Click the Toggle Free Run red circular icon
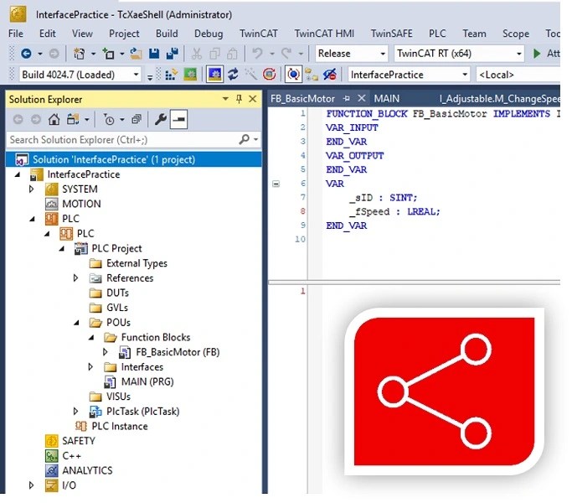 tap(269, 75)
